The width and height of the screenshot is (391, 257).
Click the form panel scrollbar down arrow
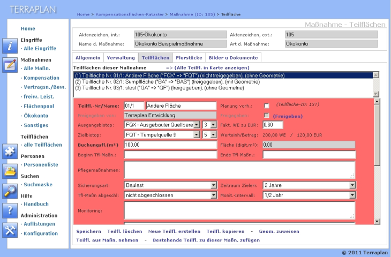coord(377,221)
